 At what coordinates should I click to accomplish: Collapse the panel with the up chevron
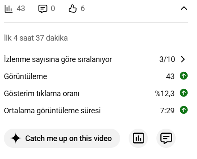184,8
